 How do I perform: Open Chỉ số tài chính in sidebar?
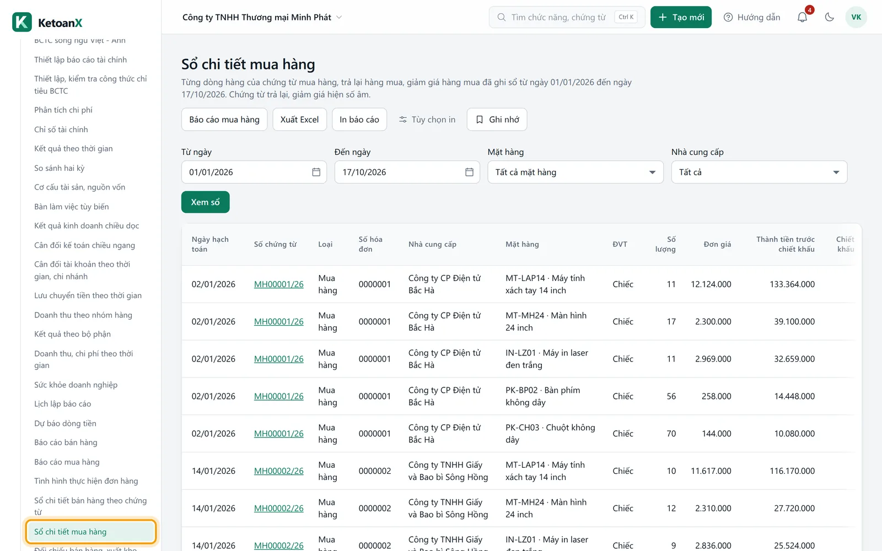(61, 129)
